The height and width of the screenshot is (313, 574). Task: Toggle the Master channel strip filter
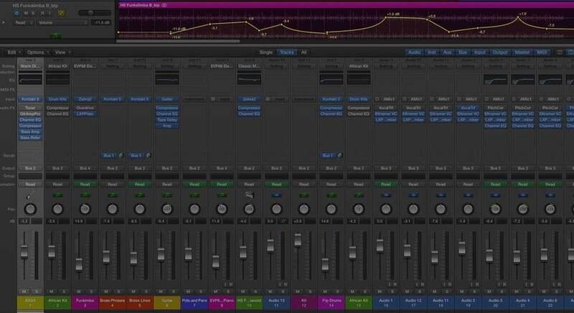[x=522, y=52]
